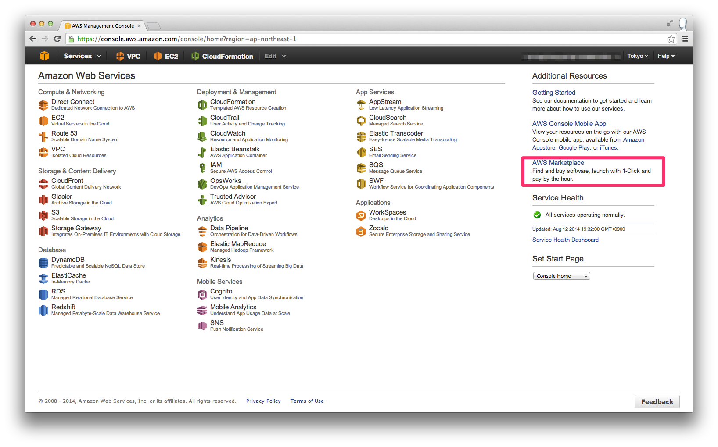Click the AppStream service icon
Viewport: 718px width, 447px height.
(361, 105)
